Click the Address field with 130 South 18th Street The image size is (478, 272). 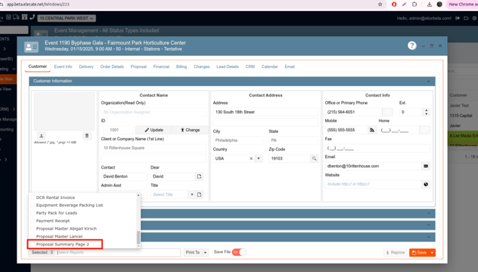pyautogui.click(x=265, y=112)
